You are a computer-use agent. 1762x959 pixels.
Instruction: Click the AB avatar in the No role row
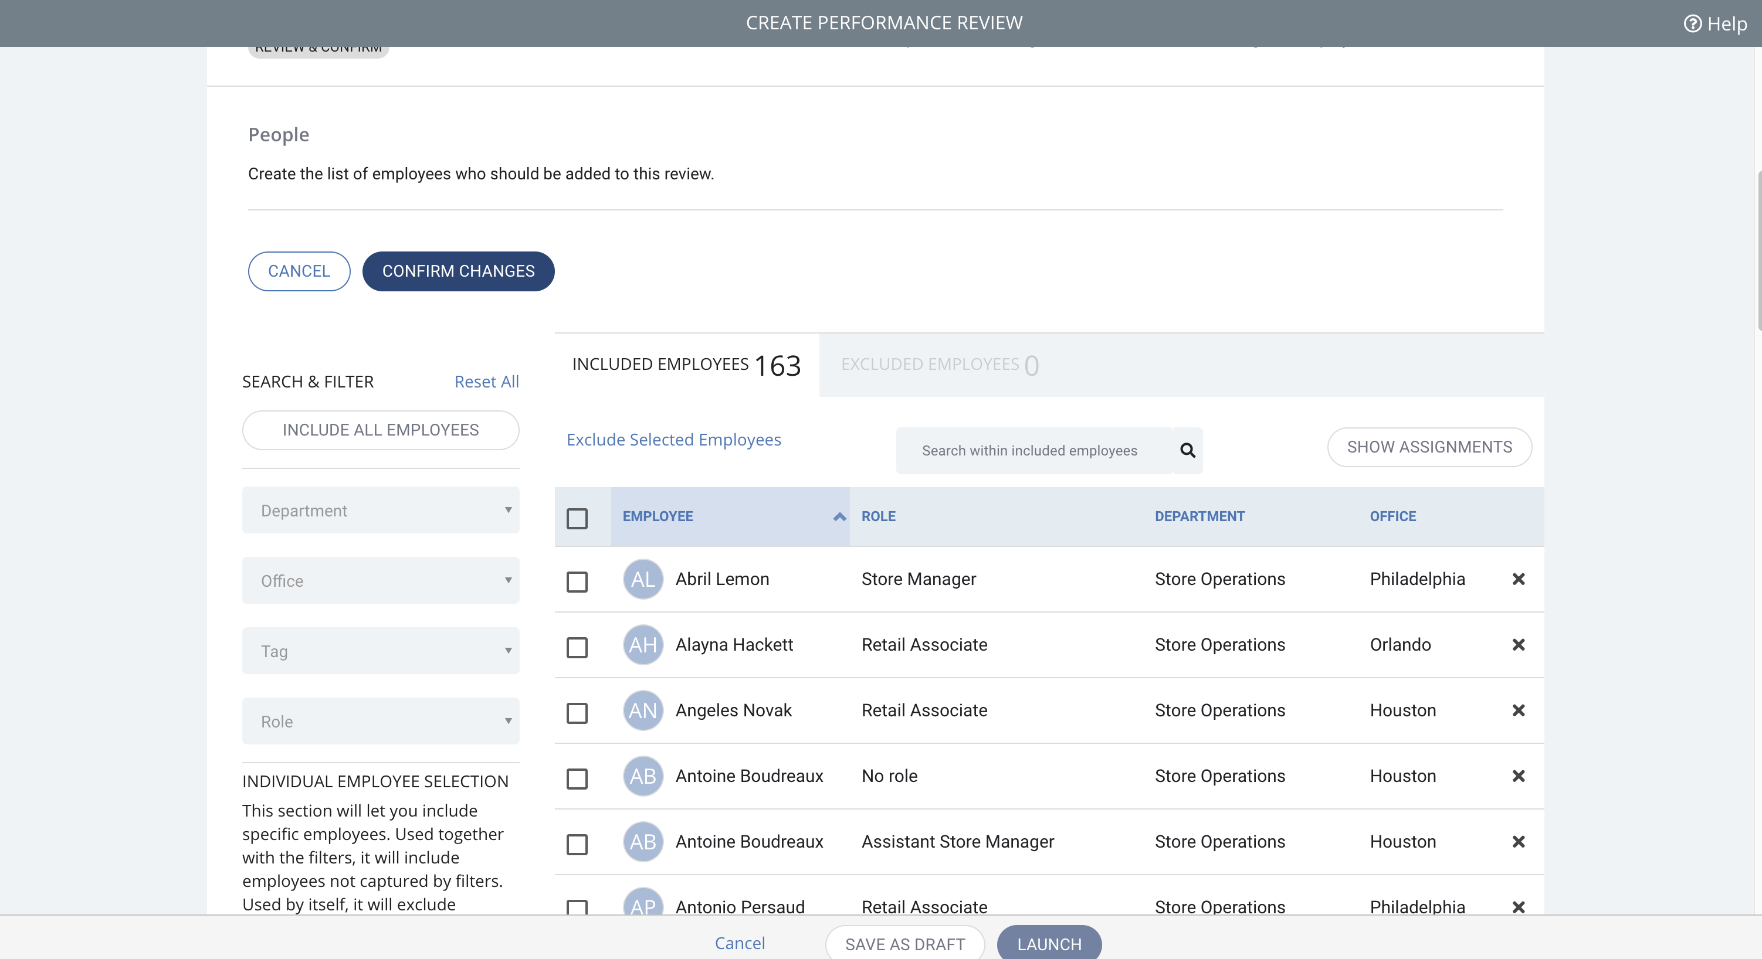click(x=643, y=776)
